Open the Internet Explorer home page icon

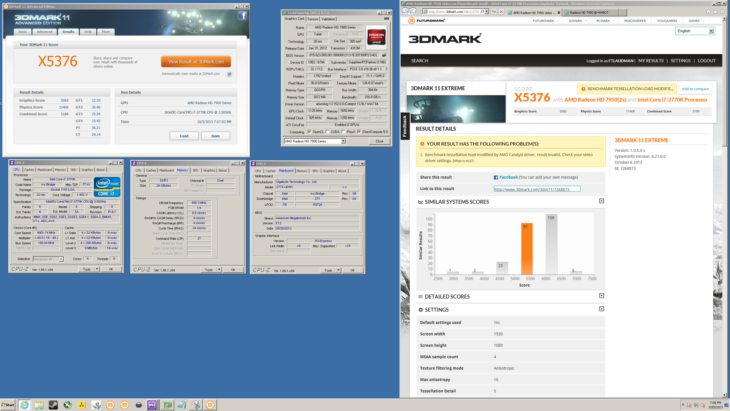708,12
